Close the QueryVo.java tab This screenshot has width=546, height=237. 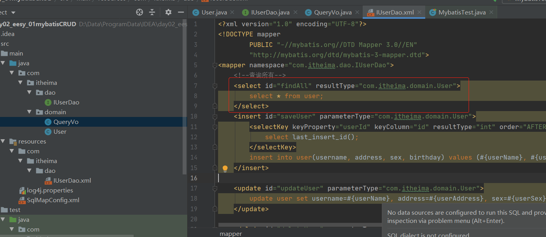(x=358, y=13)
